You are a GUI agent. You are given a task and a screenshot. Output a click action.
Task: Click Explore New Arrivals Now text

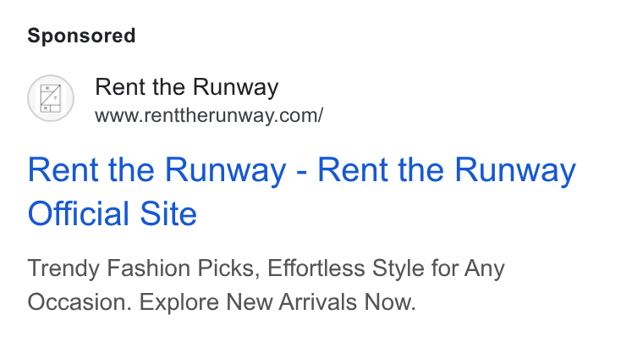(x=278, y=302)
